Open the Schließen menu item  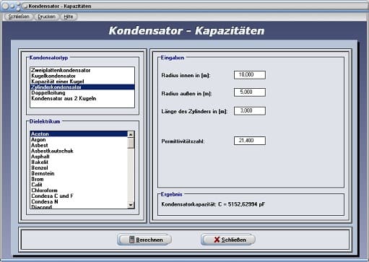[18, 17]
